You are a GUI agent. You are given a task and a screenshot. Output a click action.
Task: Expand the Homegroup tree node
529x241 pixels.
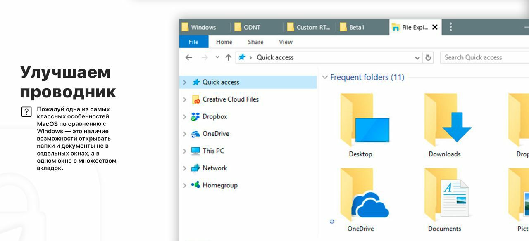point(185,186)
